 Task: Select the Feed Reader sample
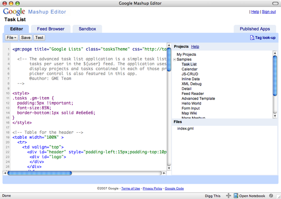[193, 94]
